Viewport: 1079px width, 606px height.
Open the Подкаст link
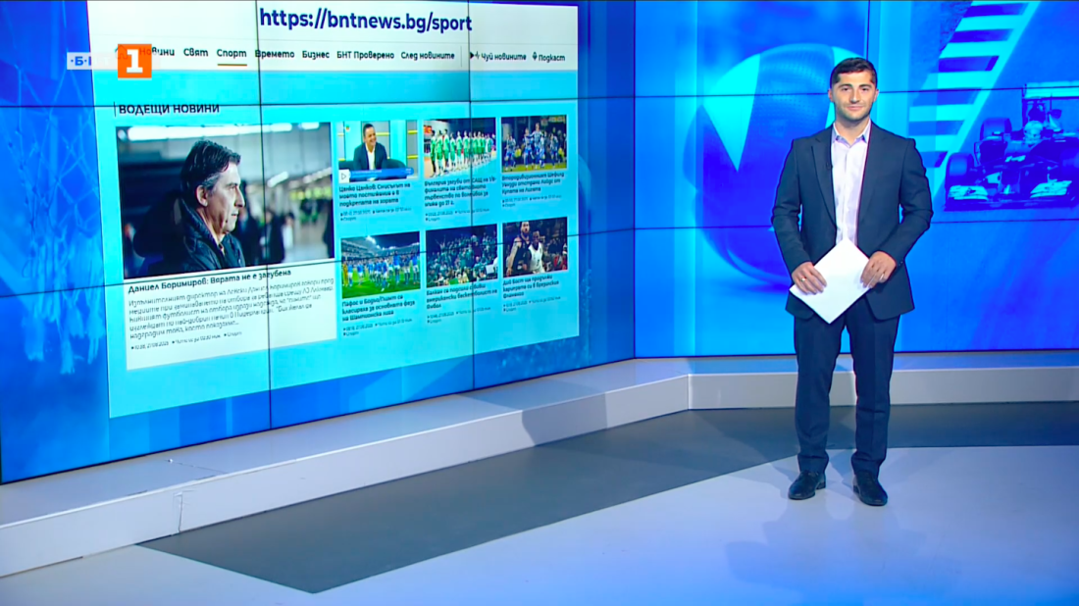point(552,58)
